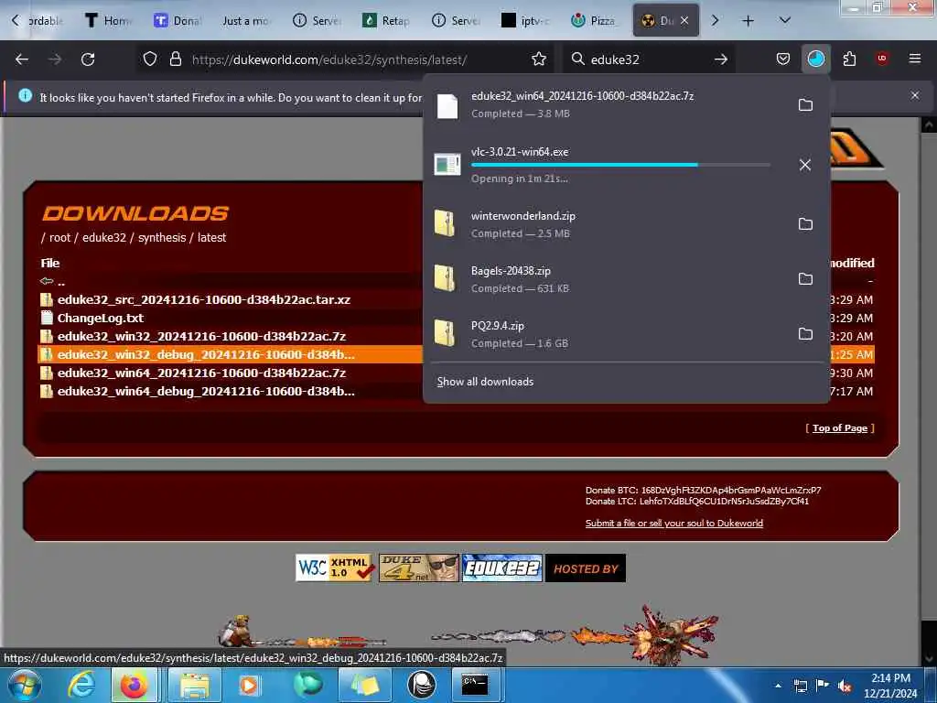Open a new tab with the plus button
The width and height of the screenshot is (937, 703).
click(748, 21)
